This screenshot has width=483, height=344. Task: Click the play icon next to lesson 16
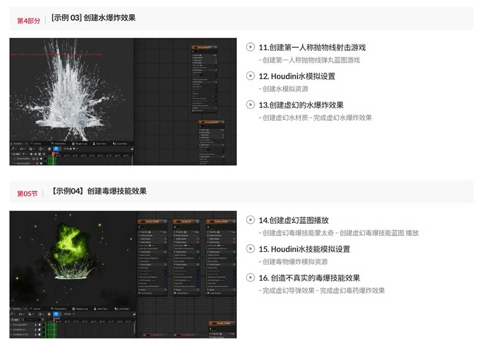point(250,278)
